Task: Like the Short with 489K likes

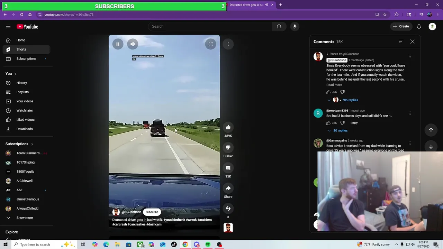Action: coord(228,127)
